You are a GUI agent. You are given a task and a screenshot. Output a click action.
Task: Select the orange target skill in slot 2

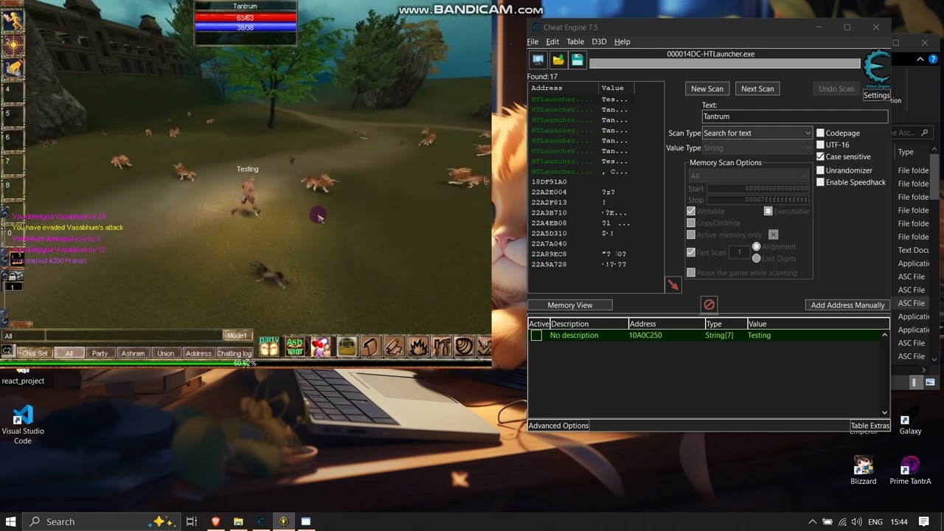pos(13,44)
